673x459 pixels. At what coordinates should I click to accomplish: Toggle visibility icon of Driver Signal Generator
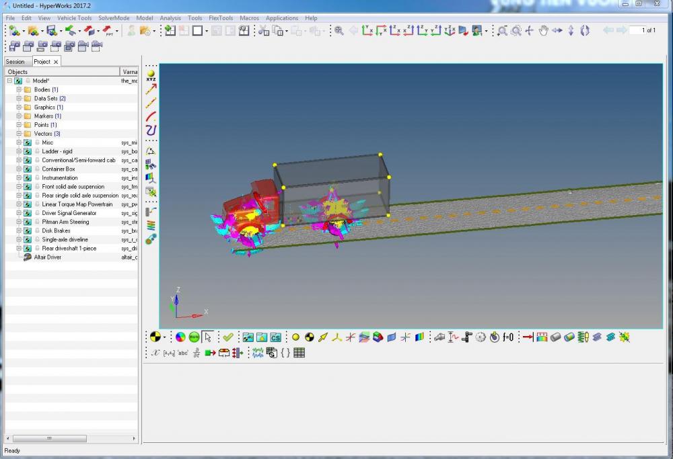38,213
